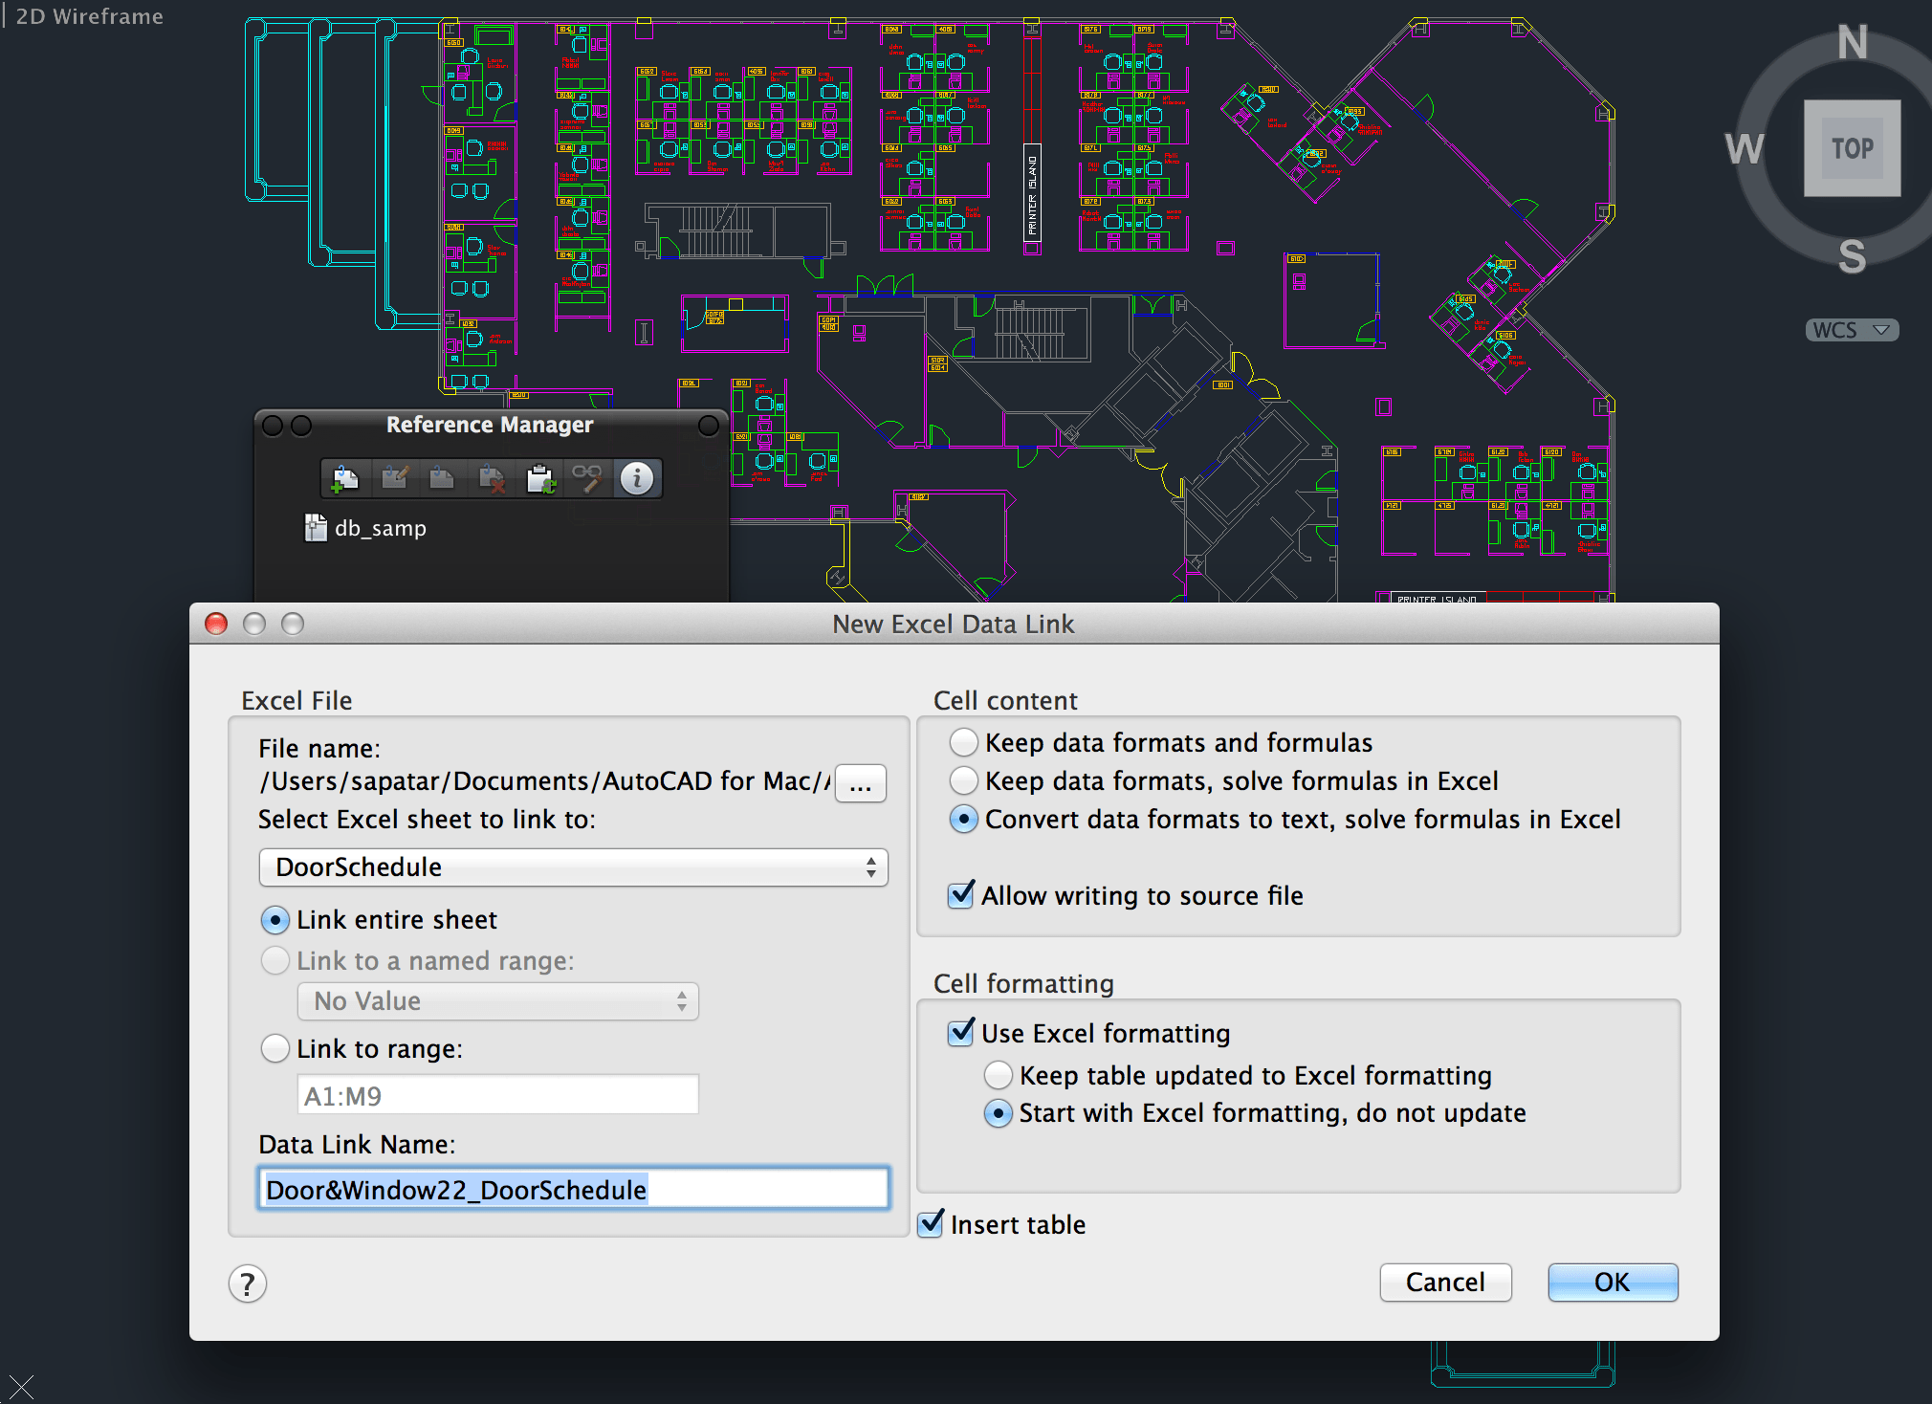Open the third document icon in Reference Manager
Screen dimensions: 1932x1404
pos(443,478)
